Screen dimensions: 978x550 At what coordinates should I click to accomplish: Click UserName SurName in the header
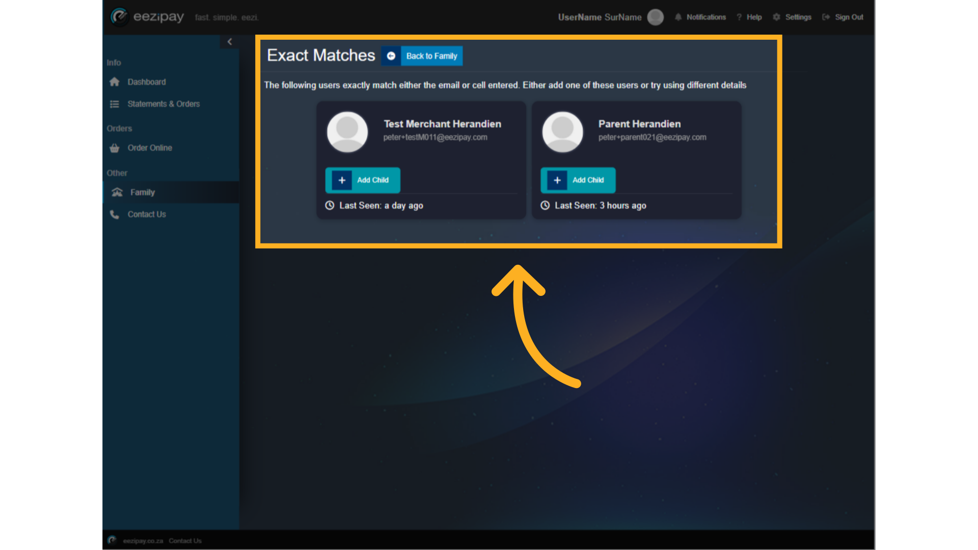(600, 17)
